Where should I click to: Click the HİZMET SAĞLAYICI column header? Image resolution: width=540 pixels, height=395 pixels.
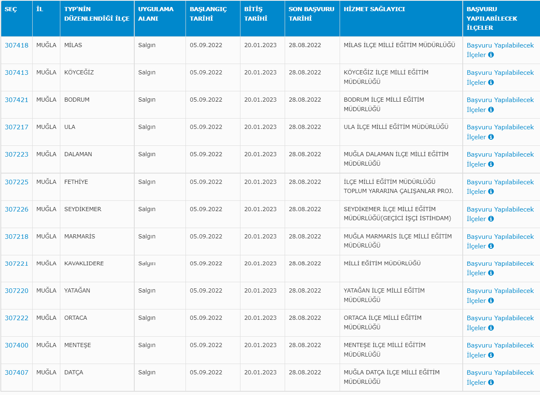point(374,9)
